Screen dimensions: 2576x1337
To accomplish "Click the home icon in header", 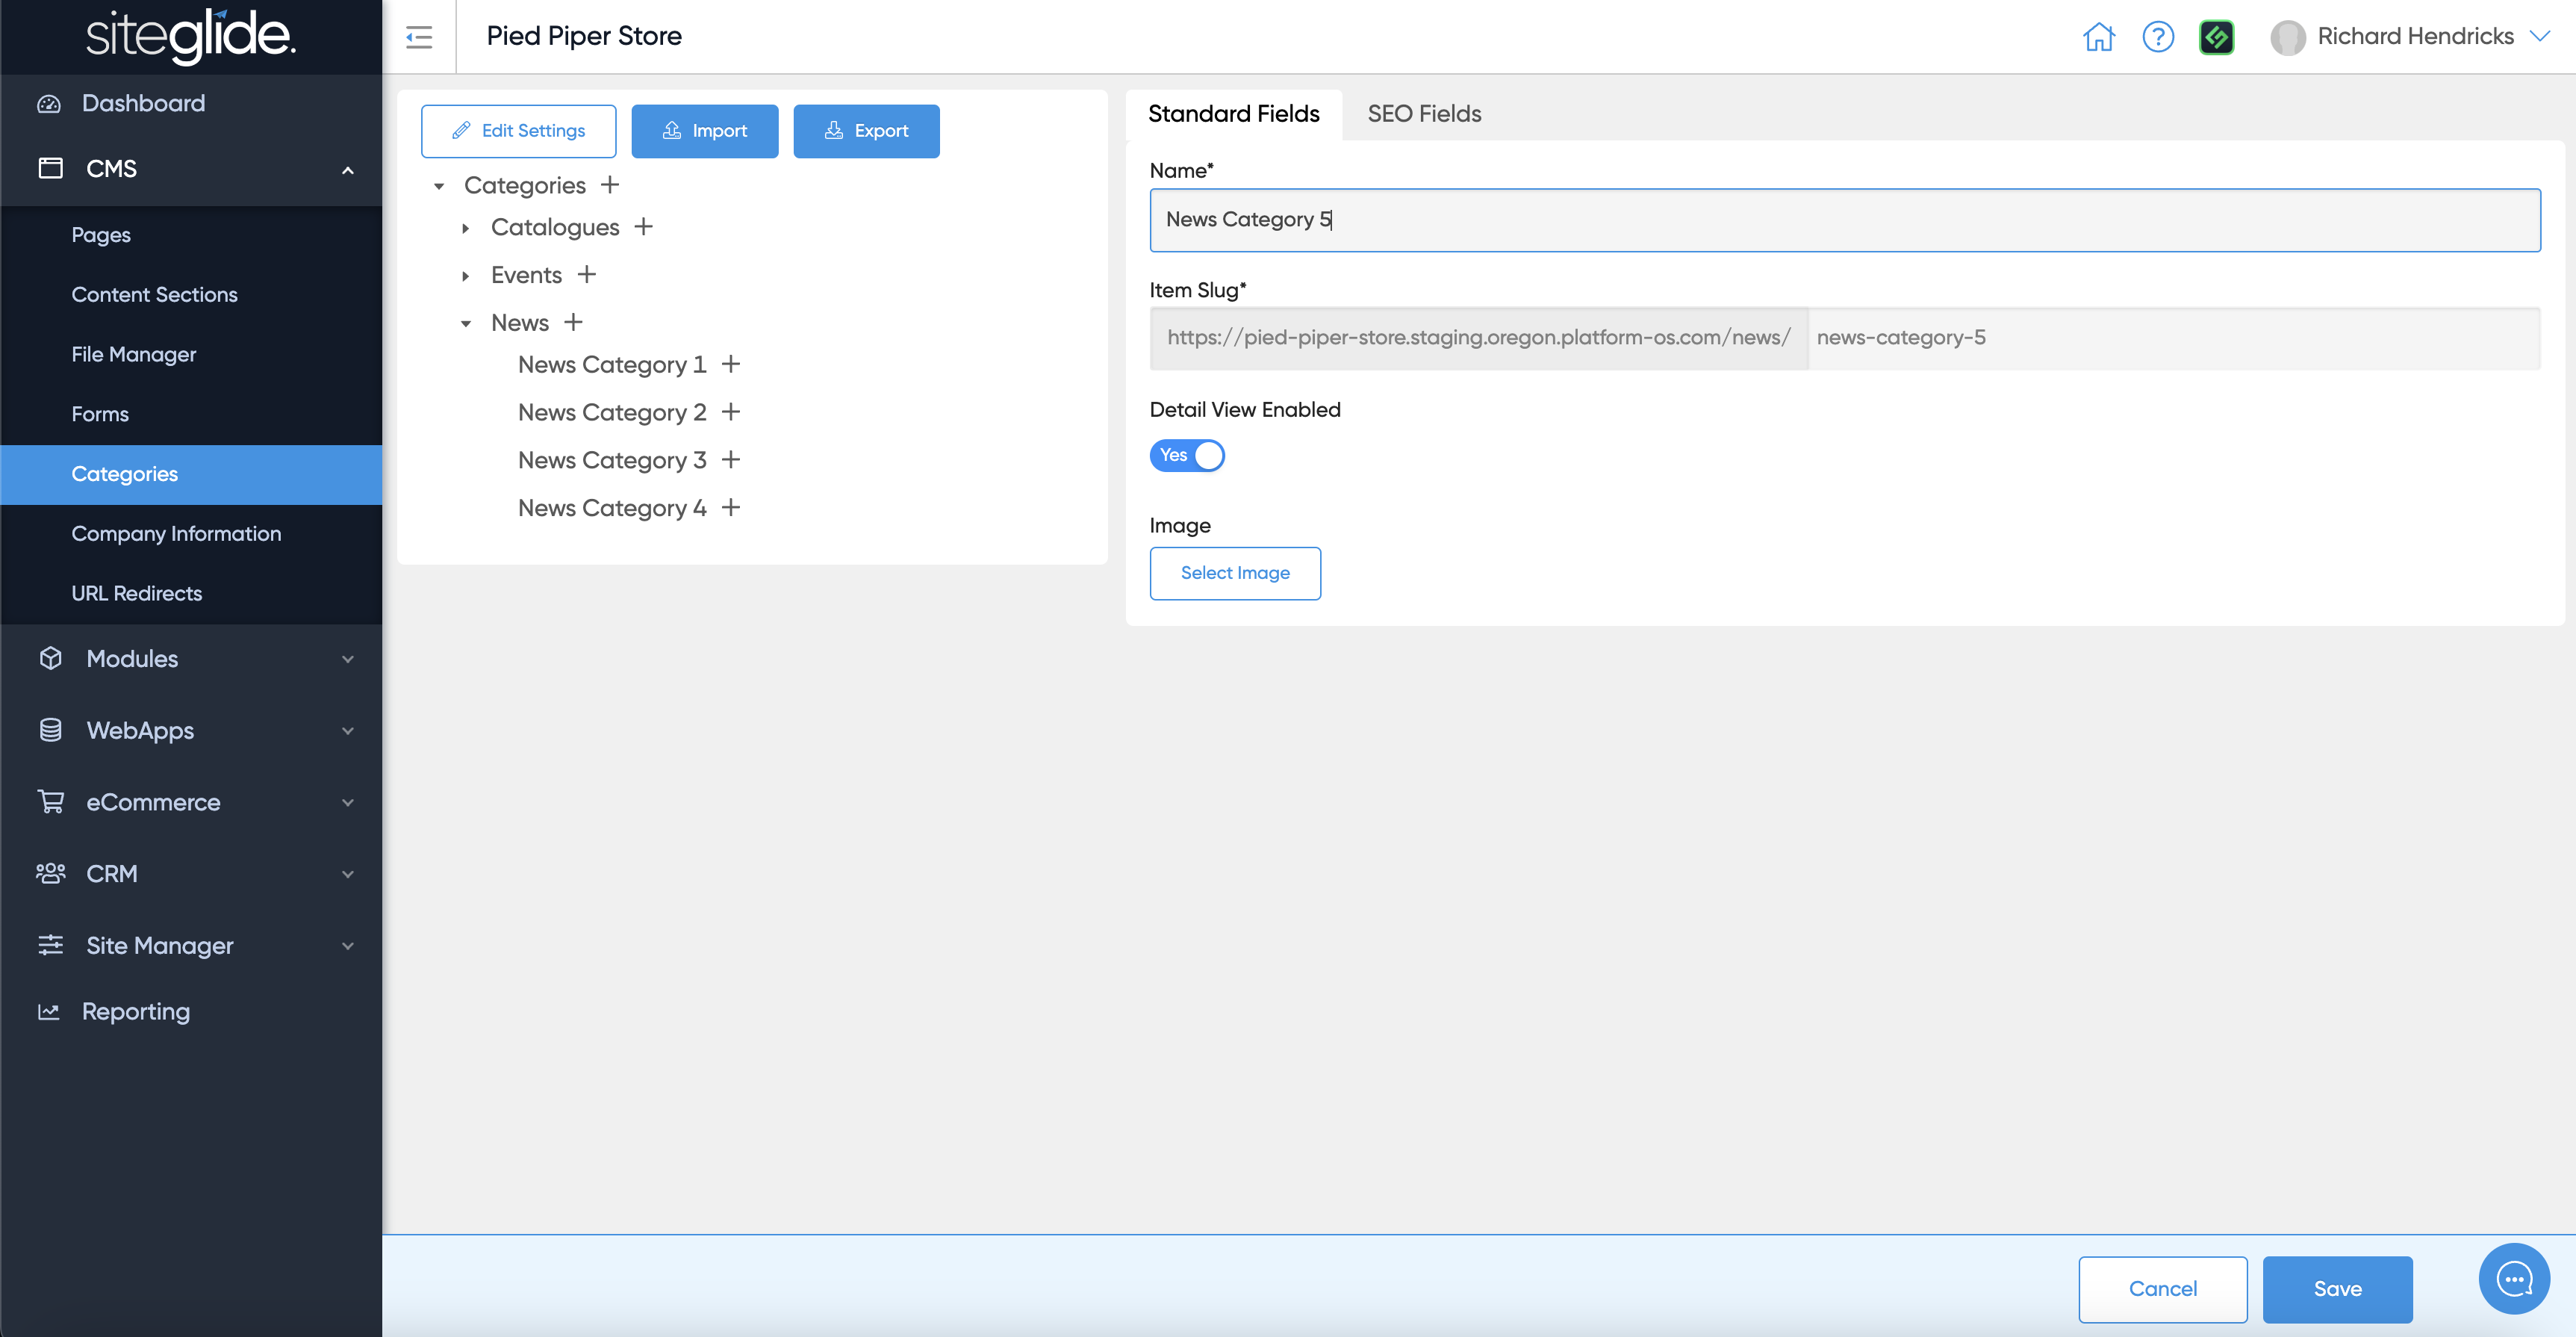I will click(2098, 37).
